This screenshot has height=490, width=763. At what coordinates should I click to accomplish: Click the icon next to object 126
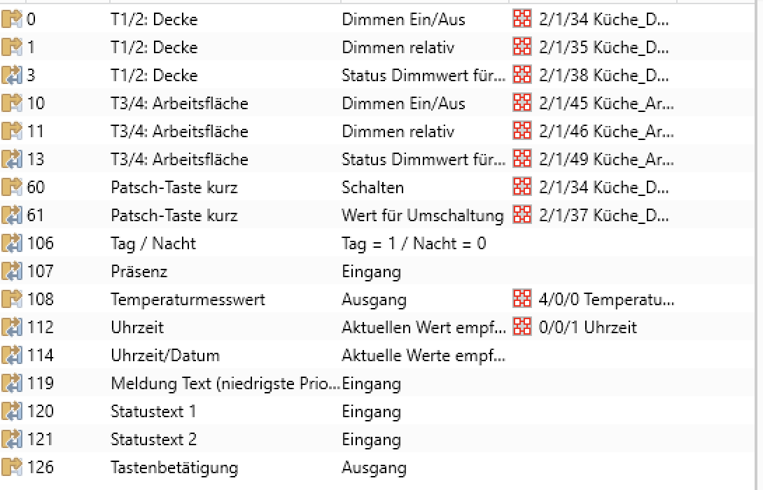13,468
